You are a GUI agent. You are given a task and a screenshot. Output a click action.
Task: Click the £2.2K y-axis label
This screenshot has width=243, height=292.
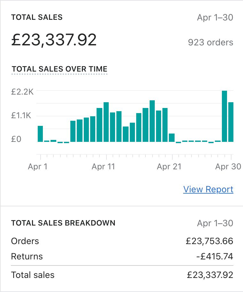point(22,92)
